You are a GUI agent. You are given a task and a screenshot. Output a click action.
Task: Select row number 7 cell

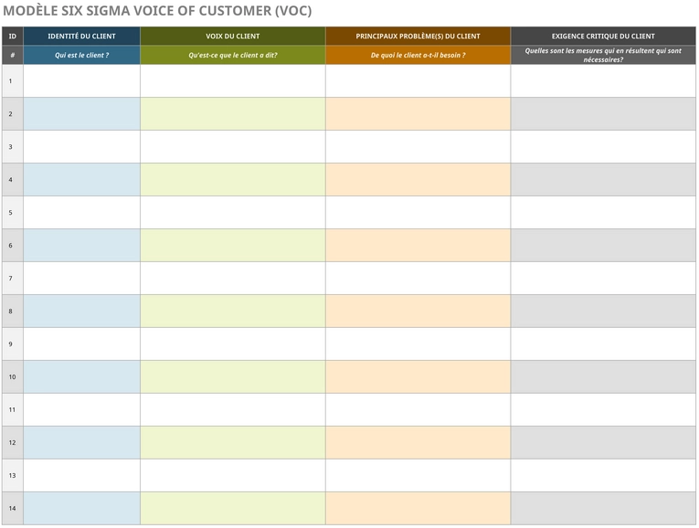tap(13, 278)
